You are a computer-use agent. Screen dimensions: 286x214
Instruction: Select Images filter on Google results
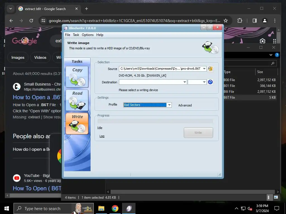tap(18, 57)
